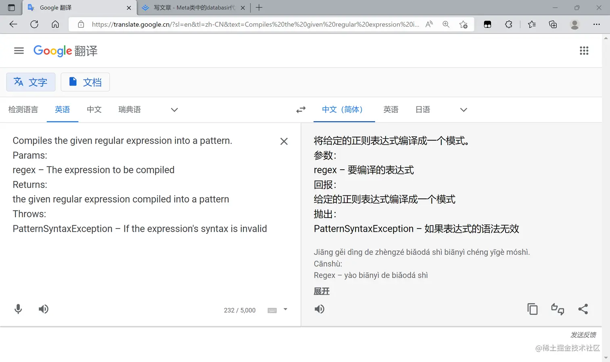Open the Google Translate hamburger main menu
The image size is (610, 362).
(x=19, y=51)
